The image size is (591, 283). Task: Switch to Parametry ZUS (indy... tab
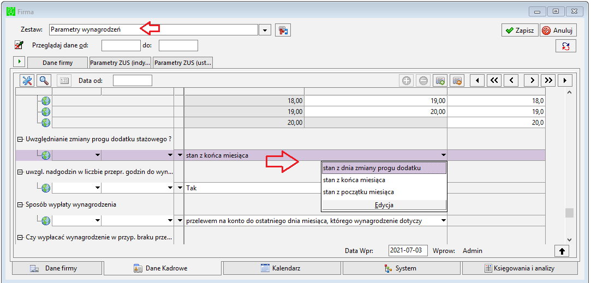[x=120, y=63]
